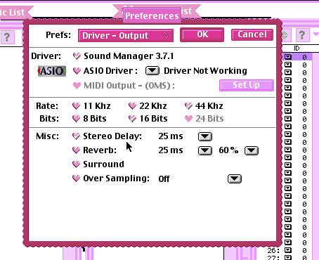Click the help question mark right of the dialog
Viewport: 319px width, 260px height.
coord(302,35)
